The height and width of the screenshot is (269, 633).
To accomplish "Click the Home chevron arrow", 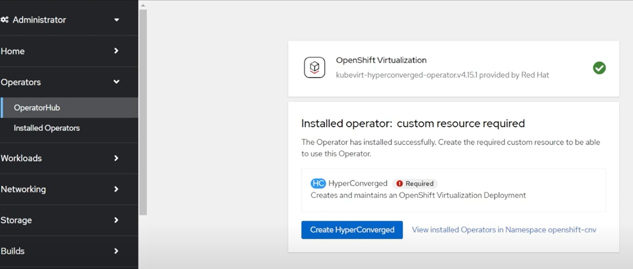I will pyautogui.click(x=116, y=51).
